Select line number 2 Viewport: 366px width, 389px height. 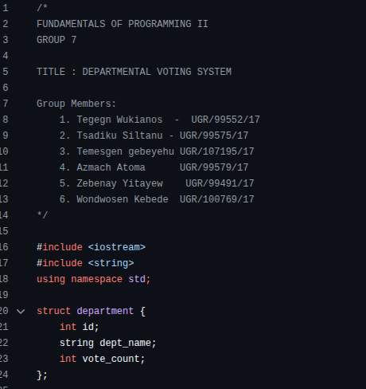[6, 24]
